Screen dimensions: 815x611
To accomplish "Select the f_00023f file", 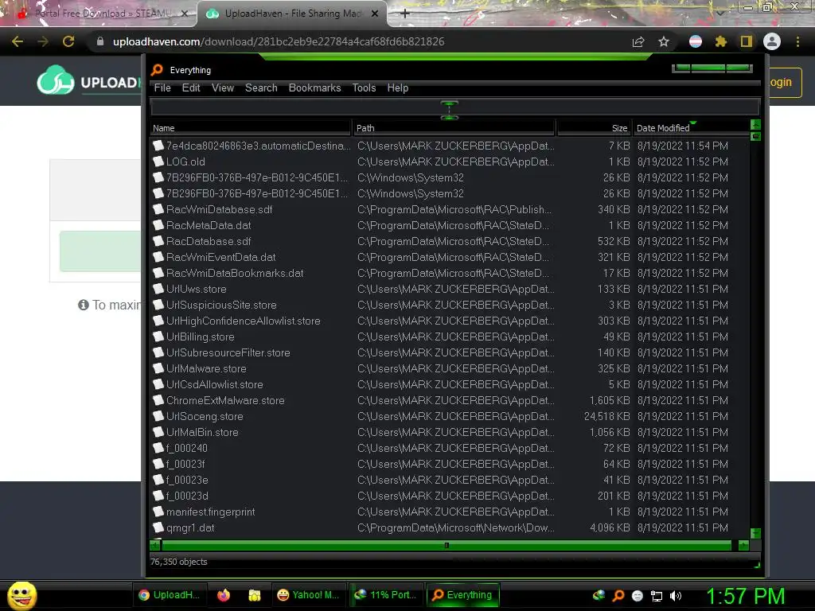I will coord(185,464).
